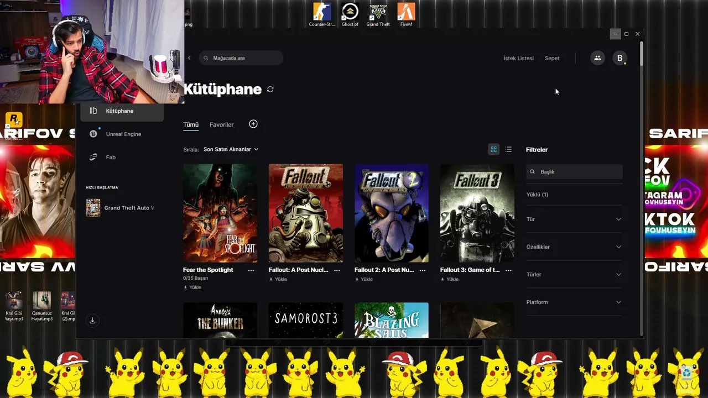Screen dimensions: 708x398
Task: Open options menu for Fallout 3
Action: pos(508,270)
